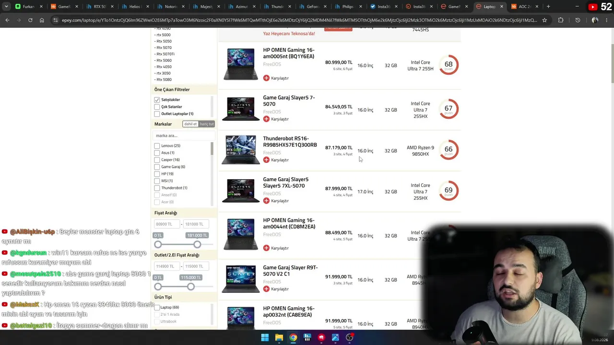Open Game Garaj Slayer5 7-5070 product page

point(289,101)
